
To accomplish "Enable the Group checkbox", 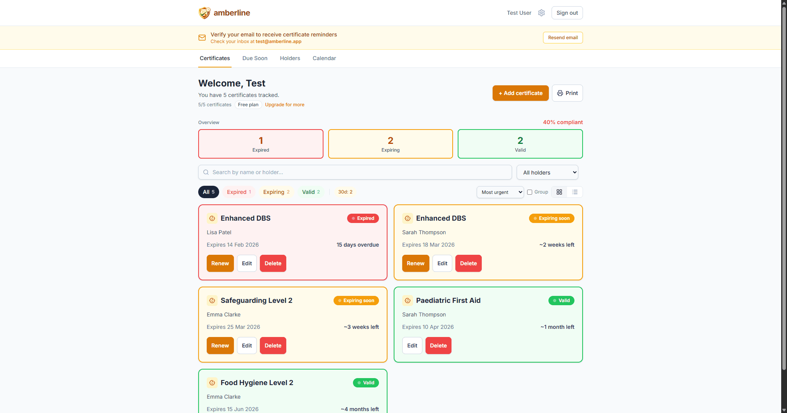I will click(x=529, y=192).
